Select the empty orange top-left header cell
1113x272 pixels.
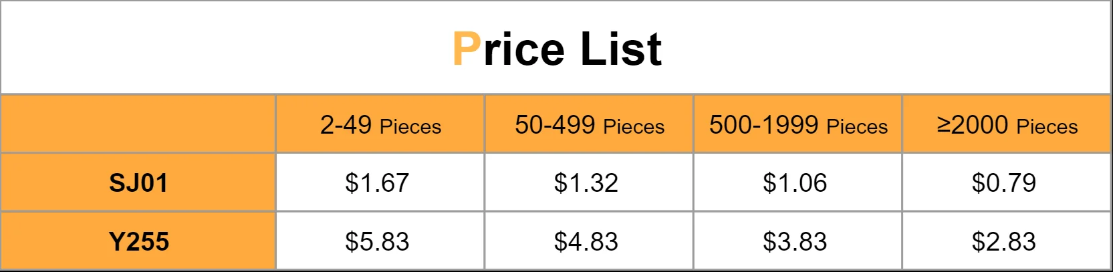coord(138,124)
